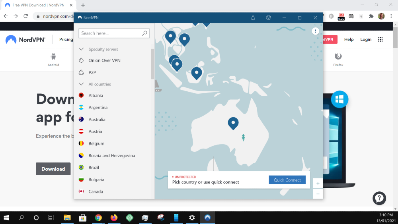Open the website apps grid menu

pyautogui.click(x=380, y=39)
